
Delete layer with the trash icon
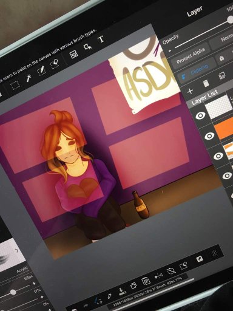[206, 83]
